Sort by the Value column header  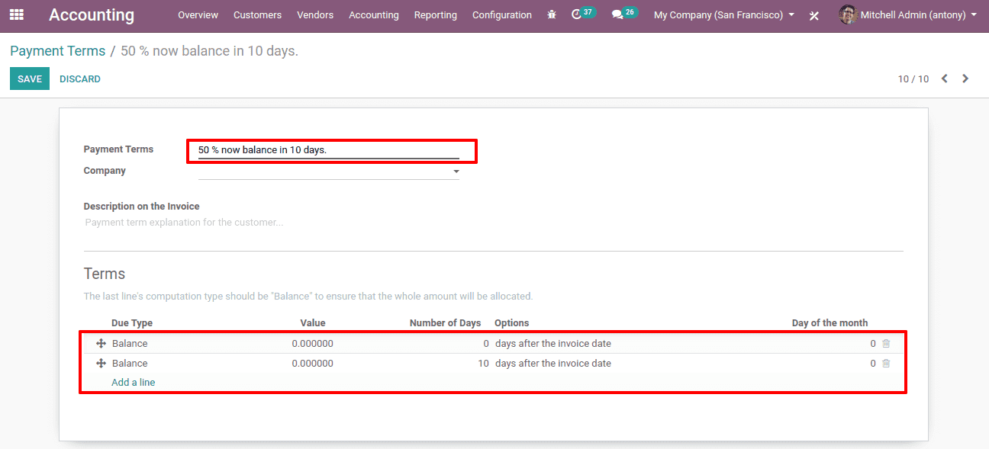tap(313, 323)
